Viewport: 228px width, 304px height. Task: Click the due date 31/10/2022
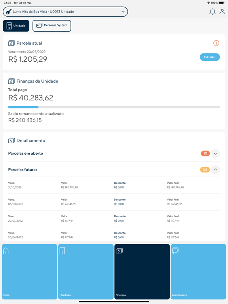pyautogui.click(x=15, y=188)
